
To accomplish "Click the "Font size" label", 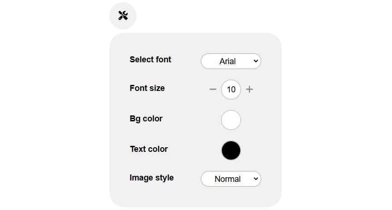I will tap(147, 88).
